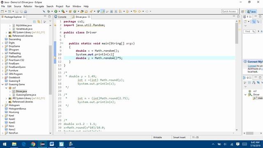Click the Run Last Tool icon
This screenshot has width=263, height=148.
(63, 12)
